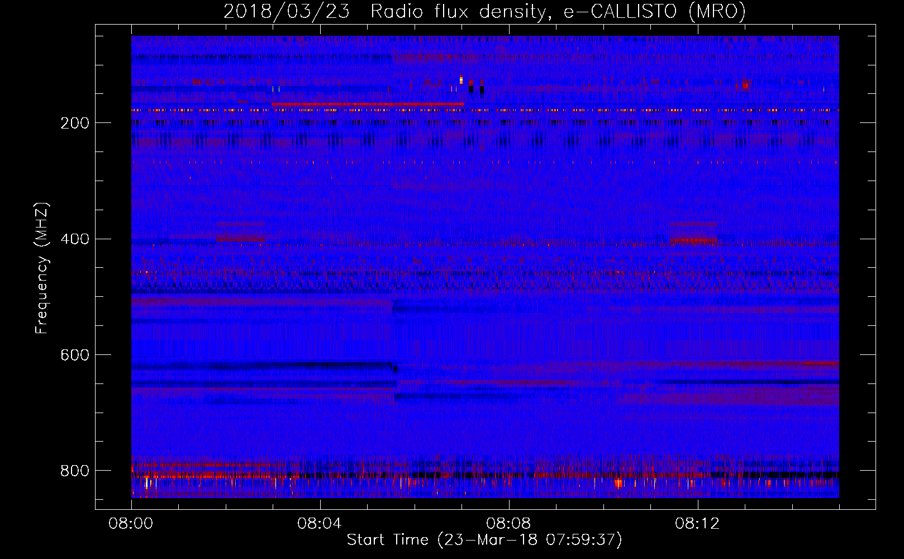
Task: Click the 08:12 time axis label
Action: point(697,524)
